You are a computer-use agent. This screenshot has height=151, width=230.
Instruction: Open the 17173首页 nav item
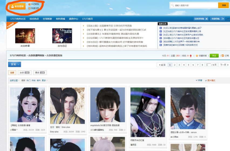point(87,19)
